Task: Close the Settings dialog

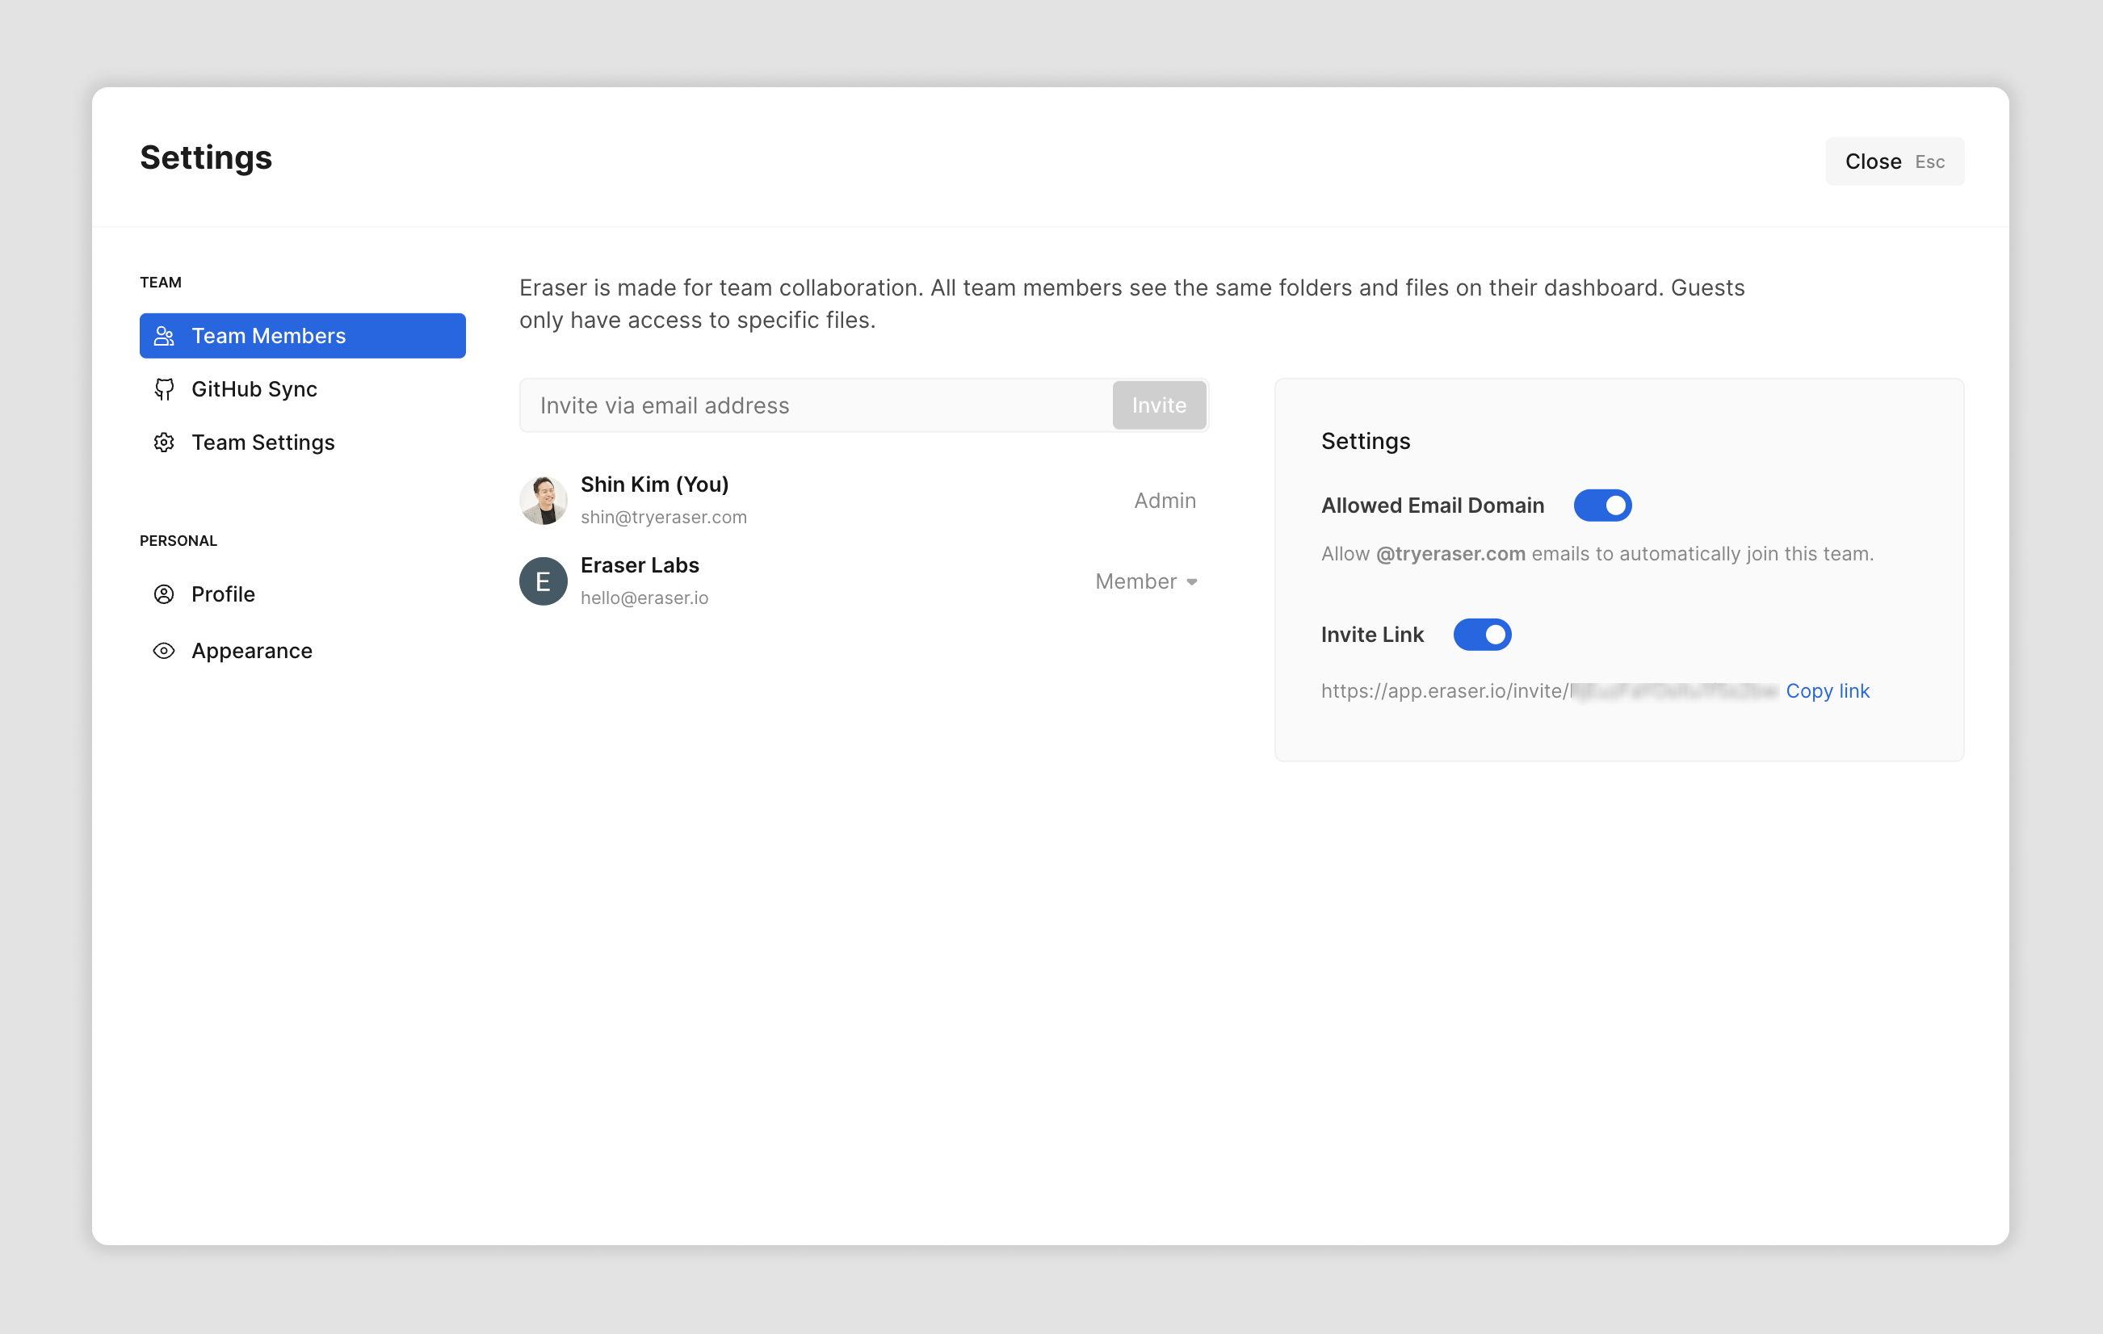Action: (x=1893, y=162)
